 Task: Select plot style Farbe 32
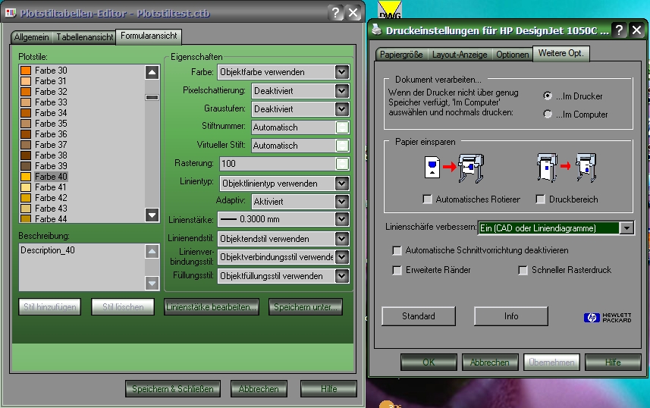pyautogui.click(x=51, y=92)
